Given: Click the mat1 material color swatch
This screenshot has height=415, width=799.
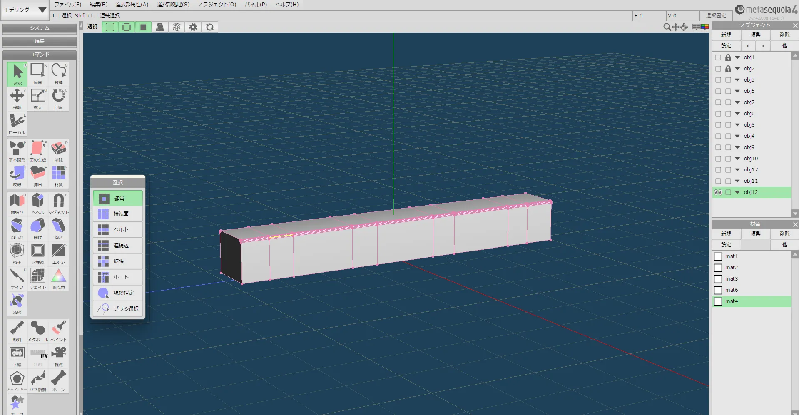Looking at the screenshot, I should 718,256.
